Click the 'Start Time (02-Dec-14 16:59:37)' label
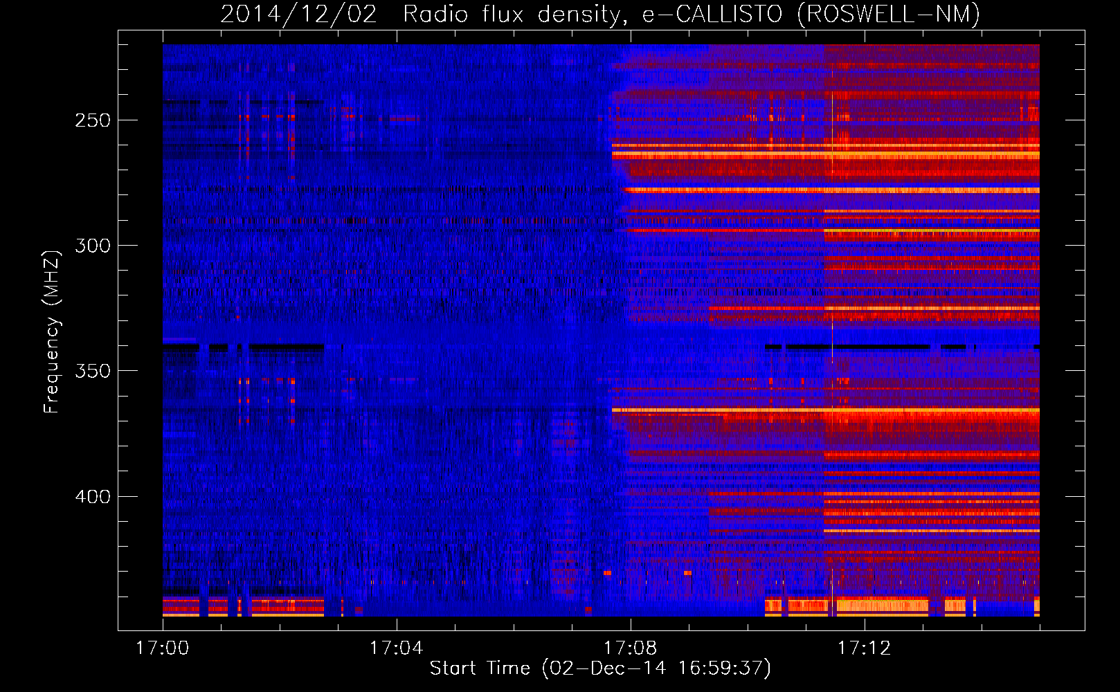 (600, 668)
